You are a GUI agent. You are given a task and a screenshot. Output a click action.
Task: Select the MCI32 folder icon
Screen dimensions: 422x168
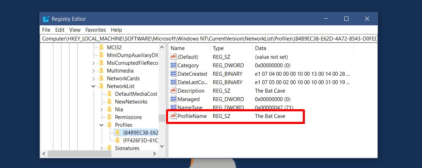click(101, 48)
